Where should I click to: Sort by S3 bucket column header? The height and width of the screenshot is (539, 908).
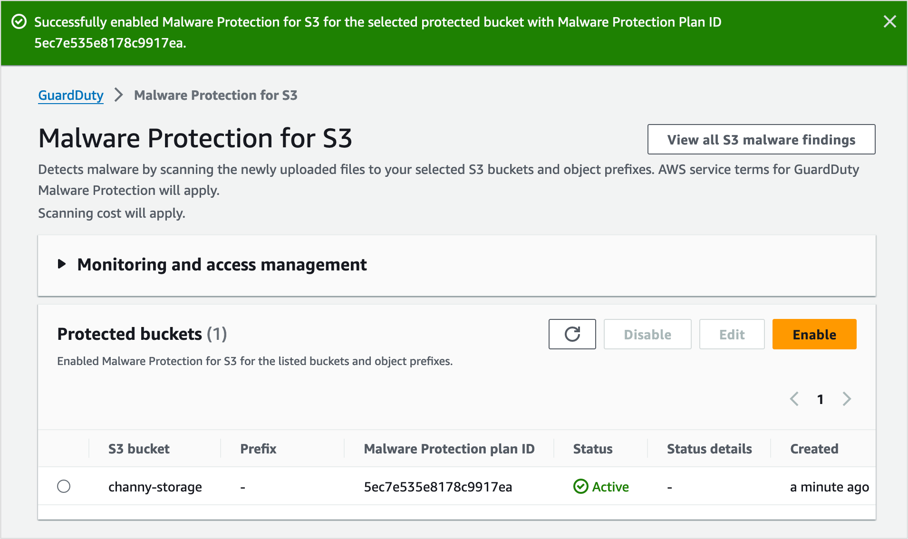click(x=139, y=449)
